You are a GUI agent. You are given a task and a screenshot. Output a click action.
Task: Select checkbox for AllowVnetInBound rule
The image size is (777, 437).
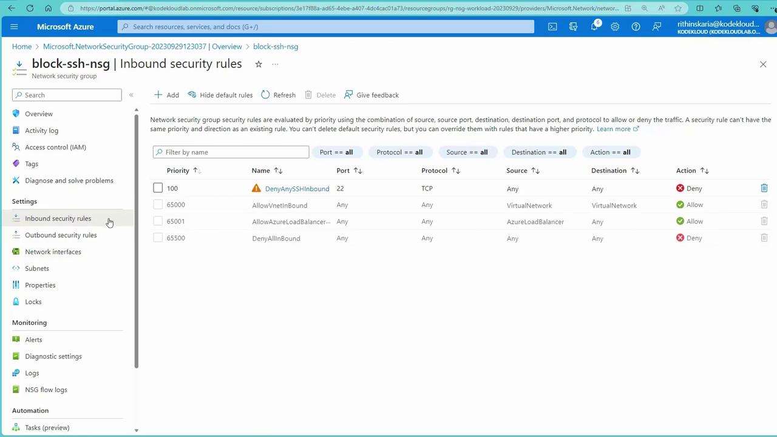point(158,205)
